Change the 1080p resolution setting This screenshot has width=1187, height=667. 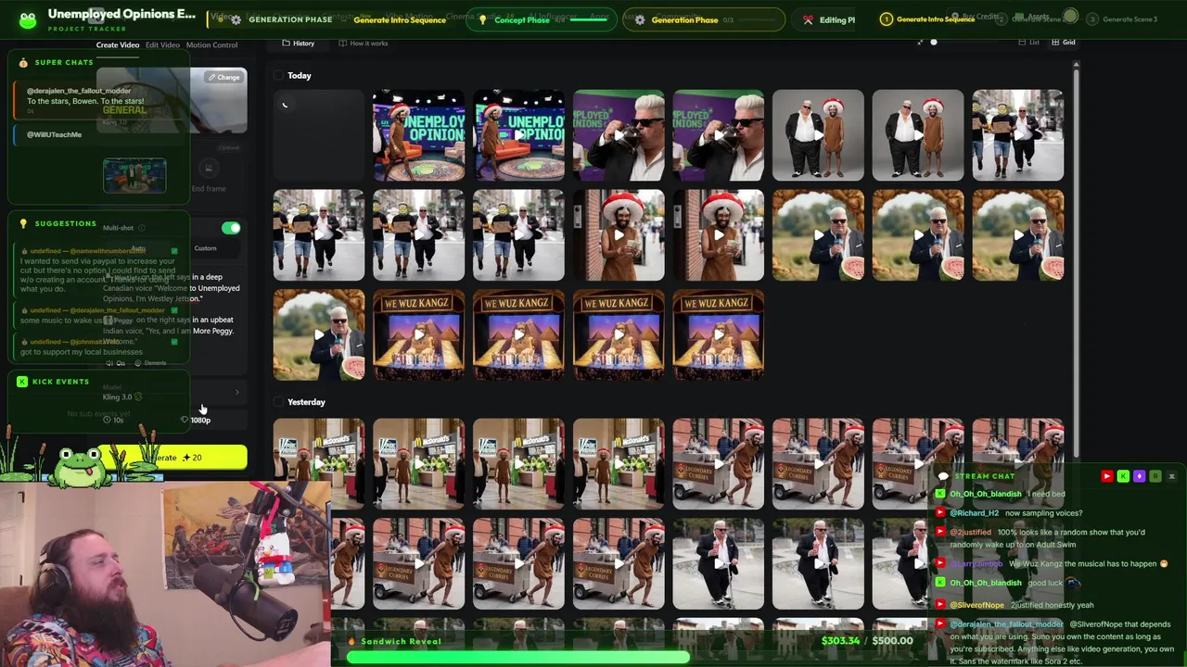[x=196, y=420]
